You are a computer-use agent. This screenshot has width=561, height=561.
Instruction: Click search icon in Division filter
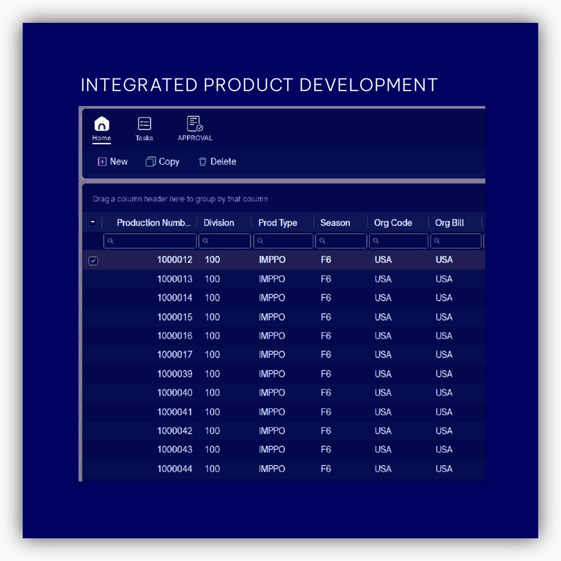pos(205,241)
